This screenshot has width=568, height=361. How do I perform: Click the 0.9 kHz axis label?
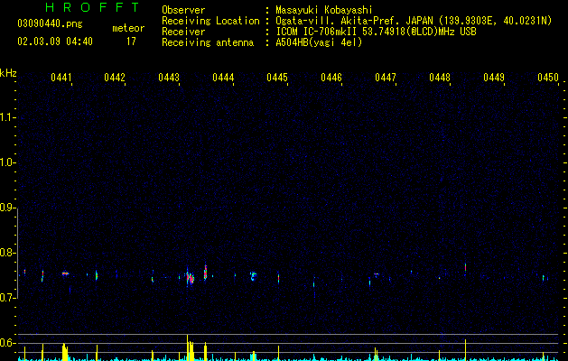(7, 208)
